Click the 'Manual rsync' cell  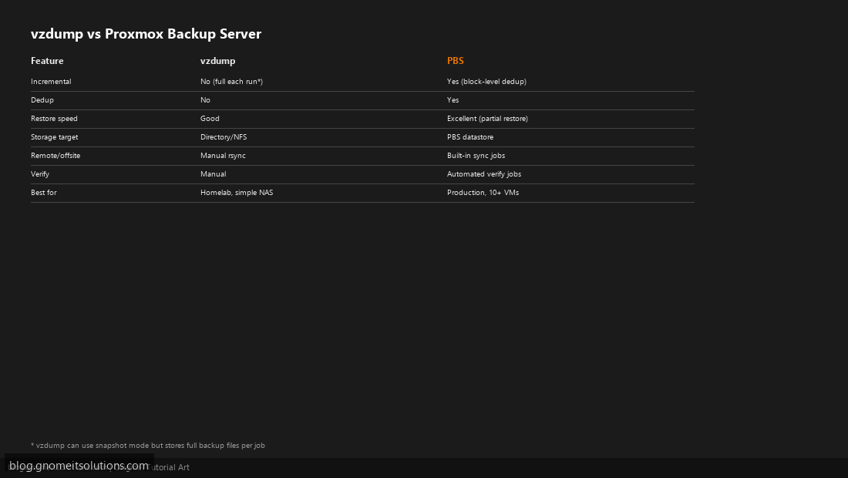coord(223,155)
